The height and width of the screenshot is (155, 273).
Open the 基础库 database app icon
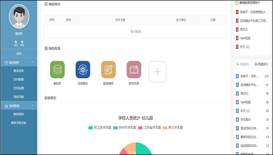[57, 70]
